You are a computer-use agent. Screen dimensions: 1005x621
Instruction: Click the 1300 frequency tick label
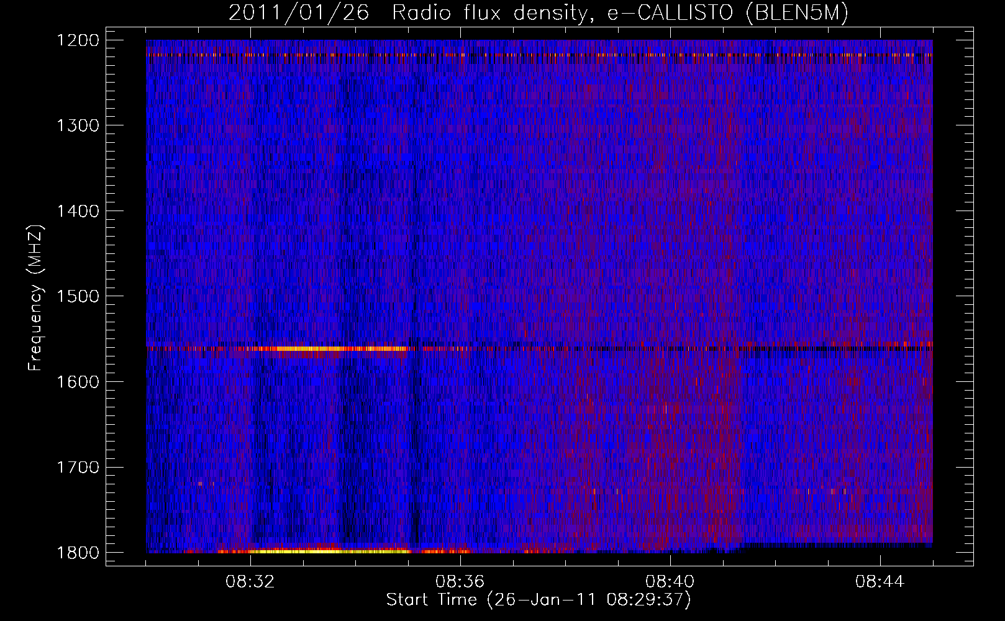pos(78,126)
